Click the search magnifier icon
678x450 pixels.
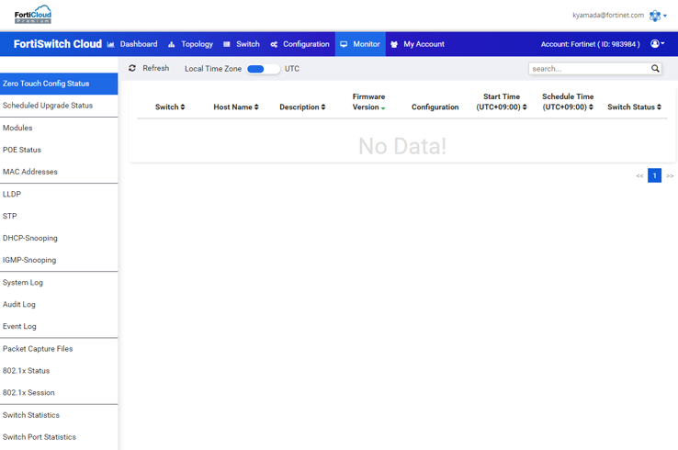point(655,69)
